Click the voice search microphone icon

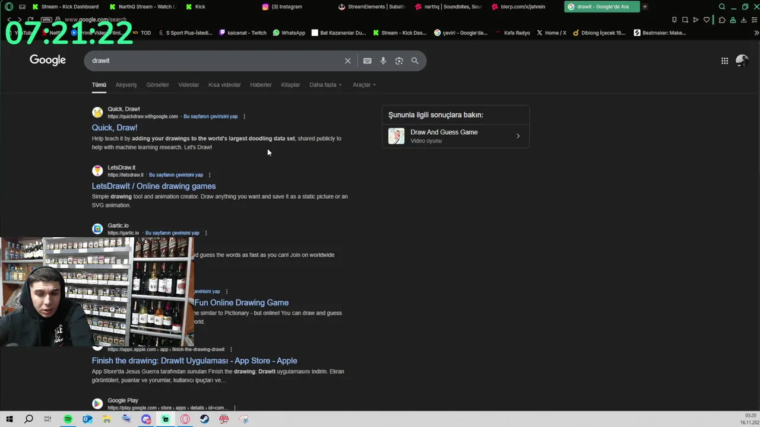383,60
